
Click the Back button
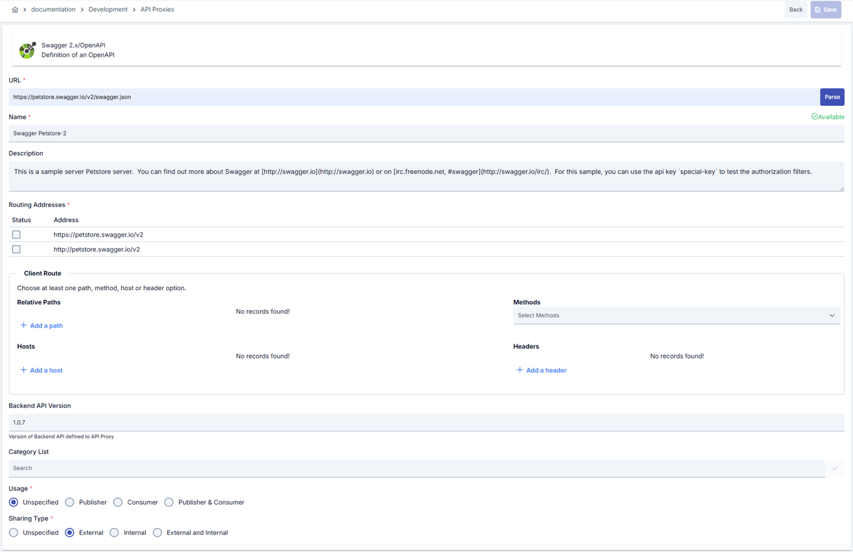(795, 9)
